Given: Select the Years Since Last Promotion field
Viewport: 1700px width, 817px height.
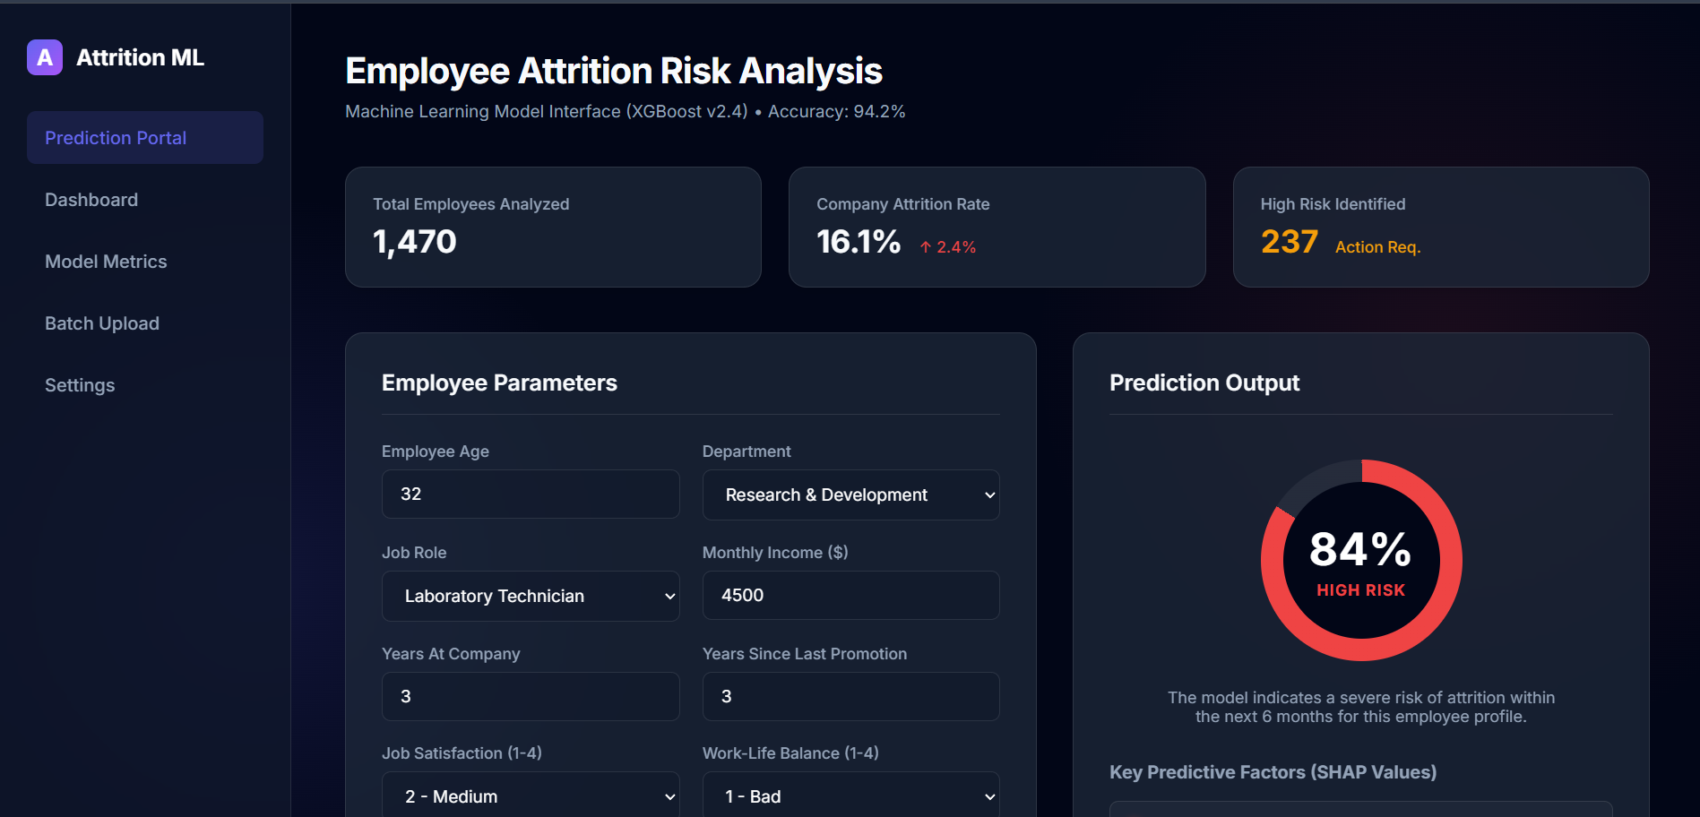Looking at the screenshot, I should click(x=850, y=696).
